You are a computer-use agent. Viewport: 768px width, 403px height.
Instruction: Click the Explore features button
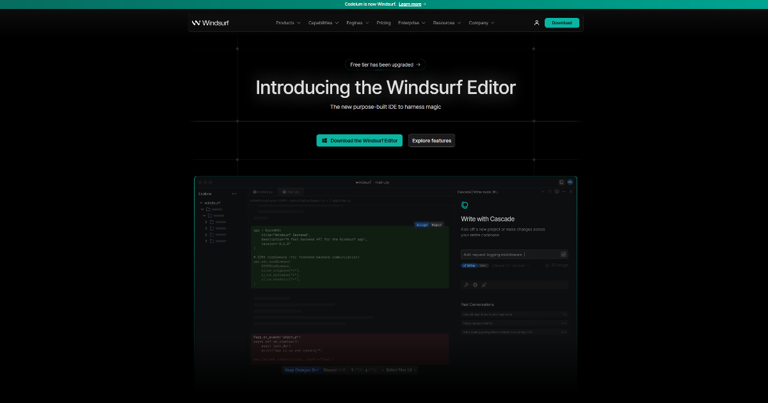pos(431,141)
